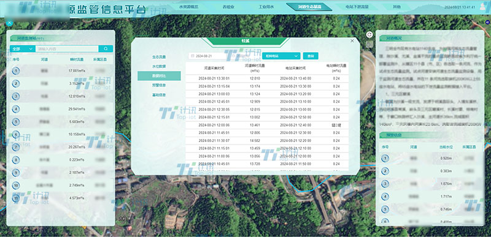Open the 全部 filter dropdown
491x237 pixels.
23,49
